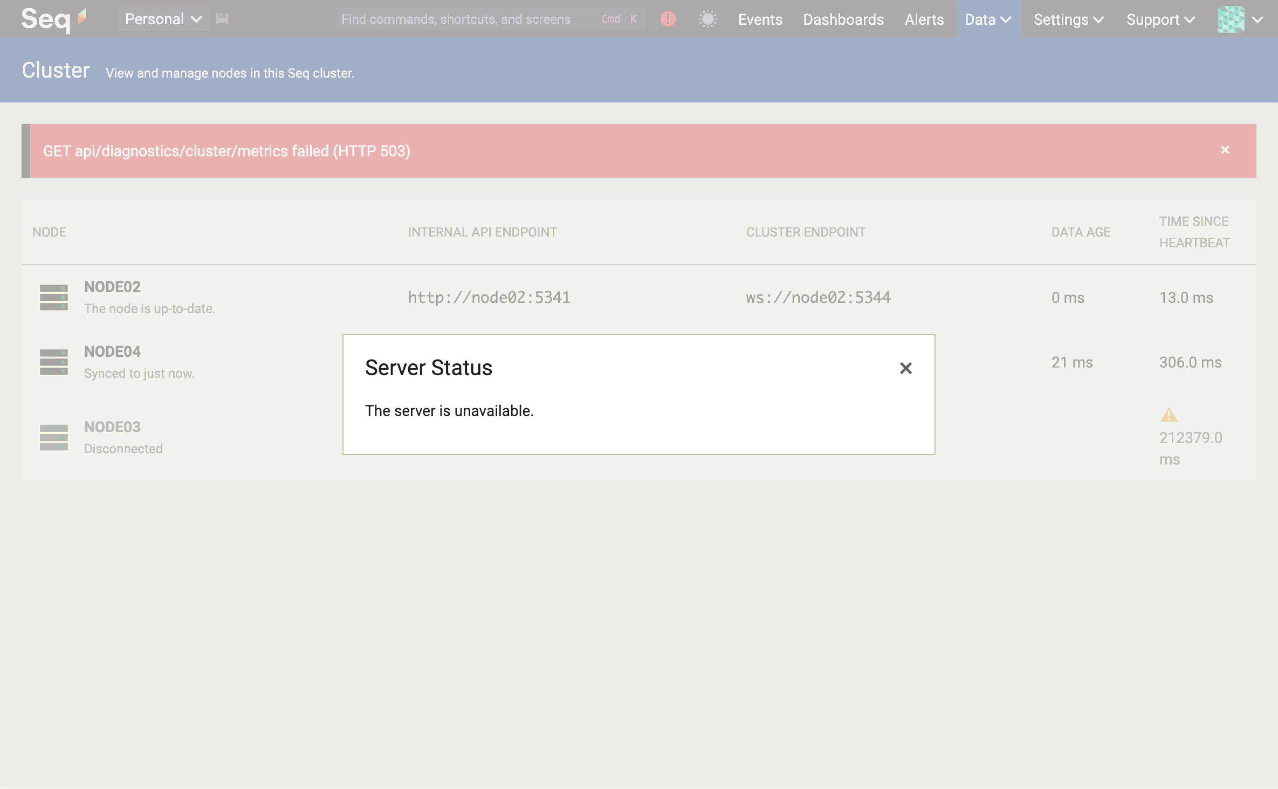Click the red error notification icon
This screenshot has width=1278, height=789.
tap(668, 19)
